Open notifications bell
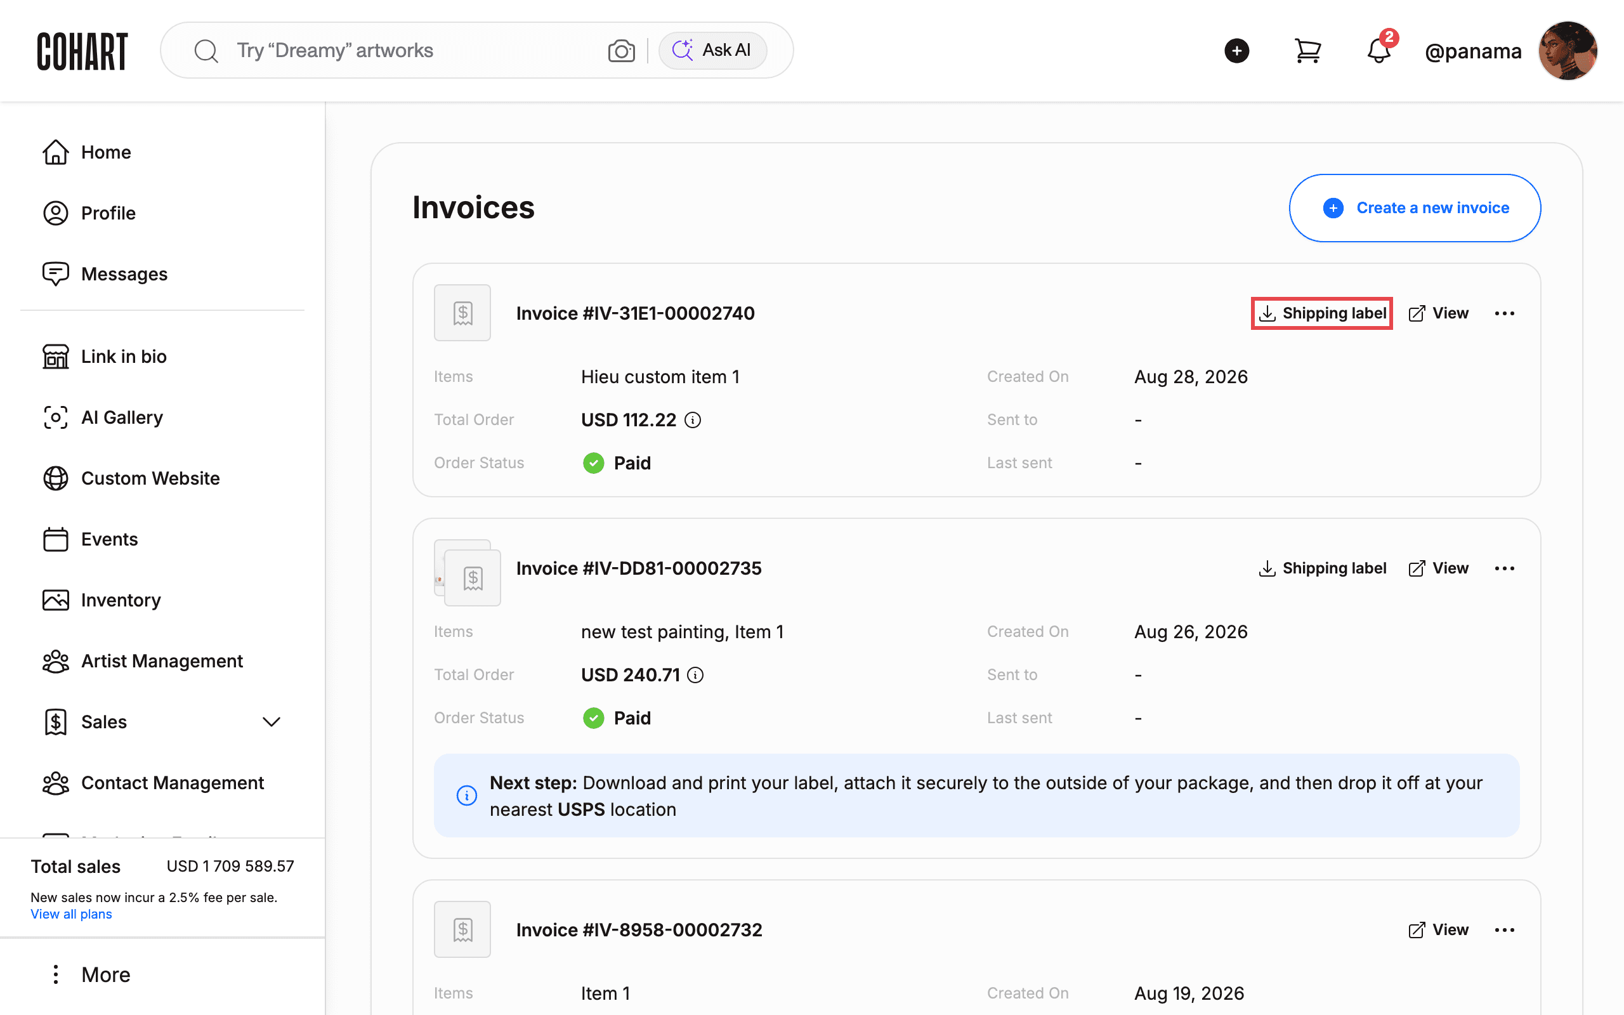Screen dimensions: 1624x1015 click(1379, 50)
